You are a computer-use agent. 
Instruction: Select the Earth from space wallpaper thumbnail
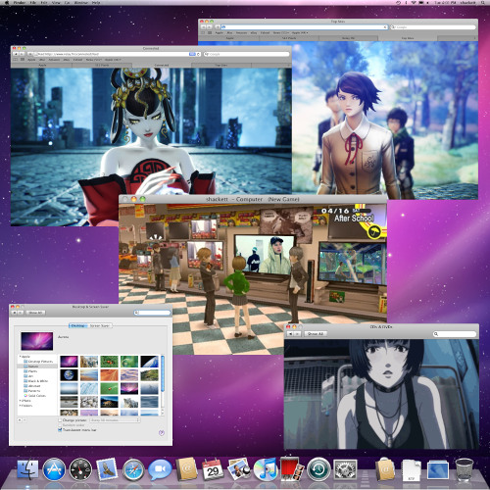[70, 374]
